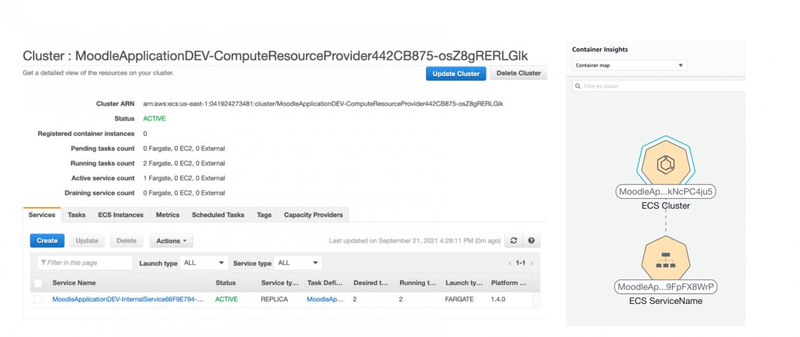Go to next page arrow
Screen dimensions: 800x337
531,263
